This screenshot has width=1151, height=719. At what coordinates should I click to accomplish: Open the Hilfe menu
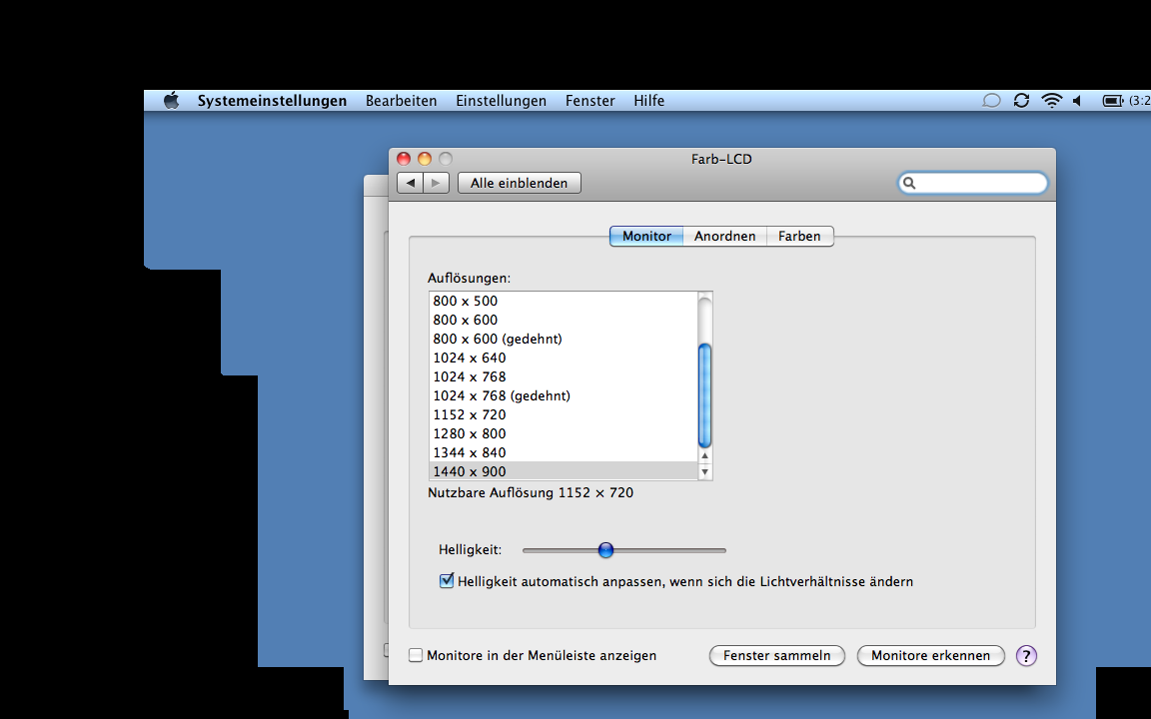[x=648, y=101]
